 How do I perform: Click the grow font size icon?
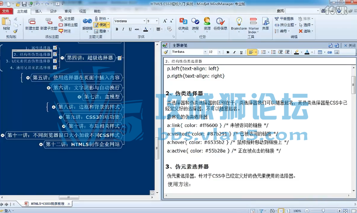(x=165, y=21)
